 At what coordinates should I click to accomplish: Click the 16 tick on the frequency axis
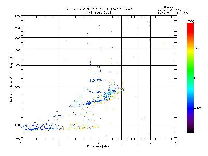point(176,143)
